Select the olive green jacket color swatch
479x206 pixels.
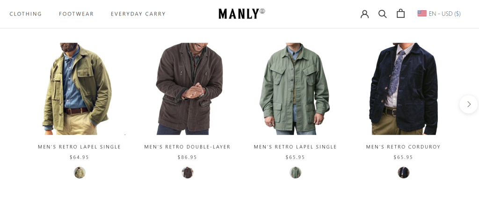[80, 172]
